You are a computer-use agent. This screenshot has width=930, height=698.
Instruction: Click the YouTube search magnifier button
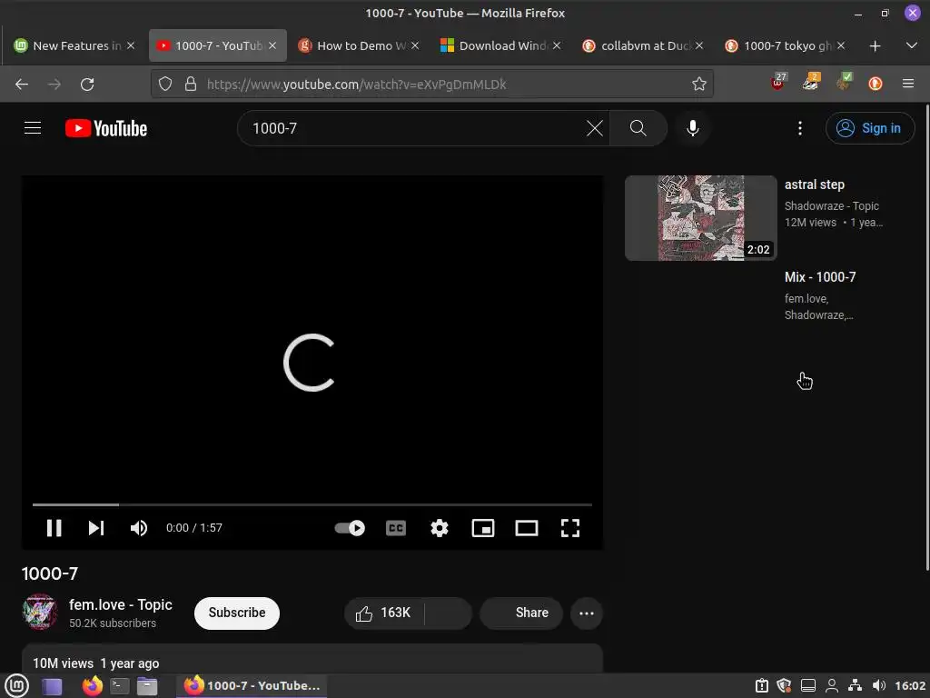638,128
